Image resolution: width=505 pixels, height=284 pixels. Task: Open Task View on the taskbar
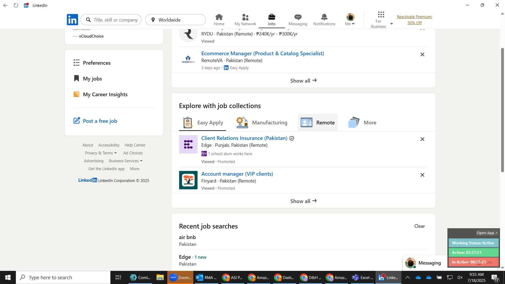pyautogui.click(x=118, y=277)
